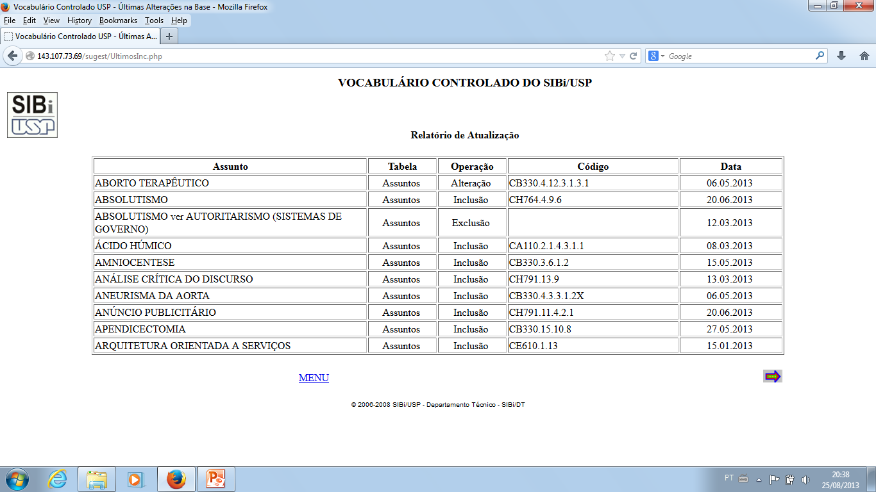
Task: Click ARQUITETURA ORIENTADA A SERVIÇOS cell
Action: point(230,346)
